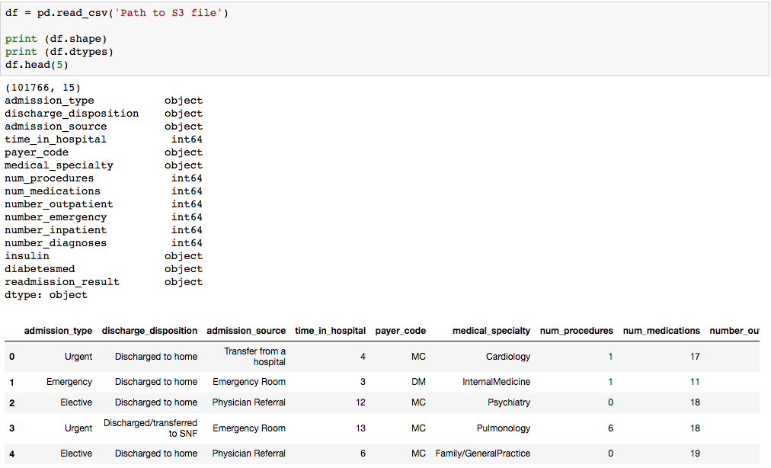771x468 pixels.
Task: Click the 'Cardiology' specialty cell
Action: pos(508,356)
